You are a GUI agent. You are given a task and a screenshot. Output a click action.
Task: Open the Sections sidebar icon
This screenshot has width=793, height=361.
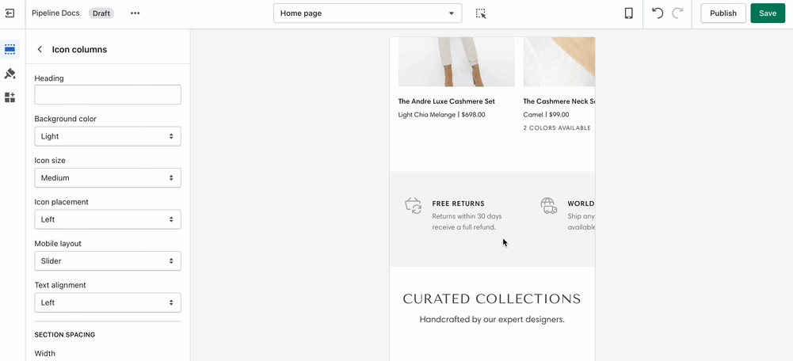point(10,49)
